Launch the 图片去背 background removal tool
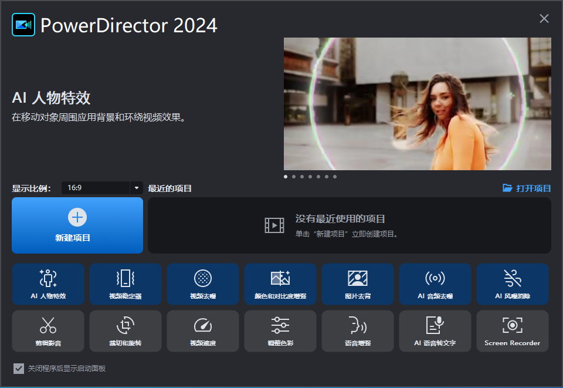 coord(358,284)
